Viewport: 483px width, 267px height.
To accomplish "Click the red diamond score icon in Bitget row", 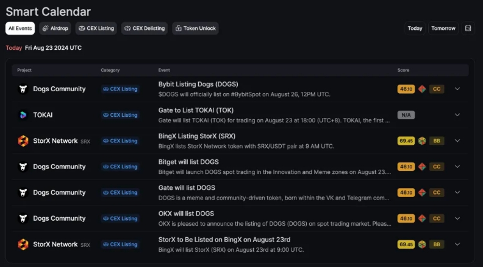I will tap(422, 167).
